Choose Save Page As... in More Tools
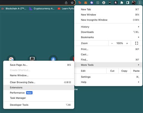Image resolution: width=143 pixels, height=113 pixels. point(39,65)
